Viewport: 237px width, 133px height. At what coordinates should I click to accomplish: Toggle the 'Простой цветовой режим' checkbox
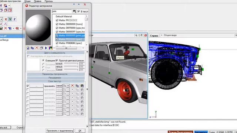(x=57, y=60)
